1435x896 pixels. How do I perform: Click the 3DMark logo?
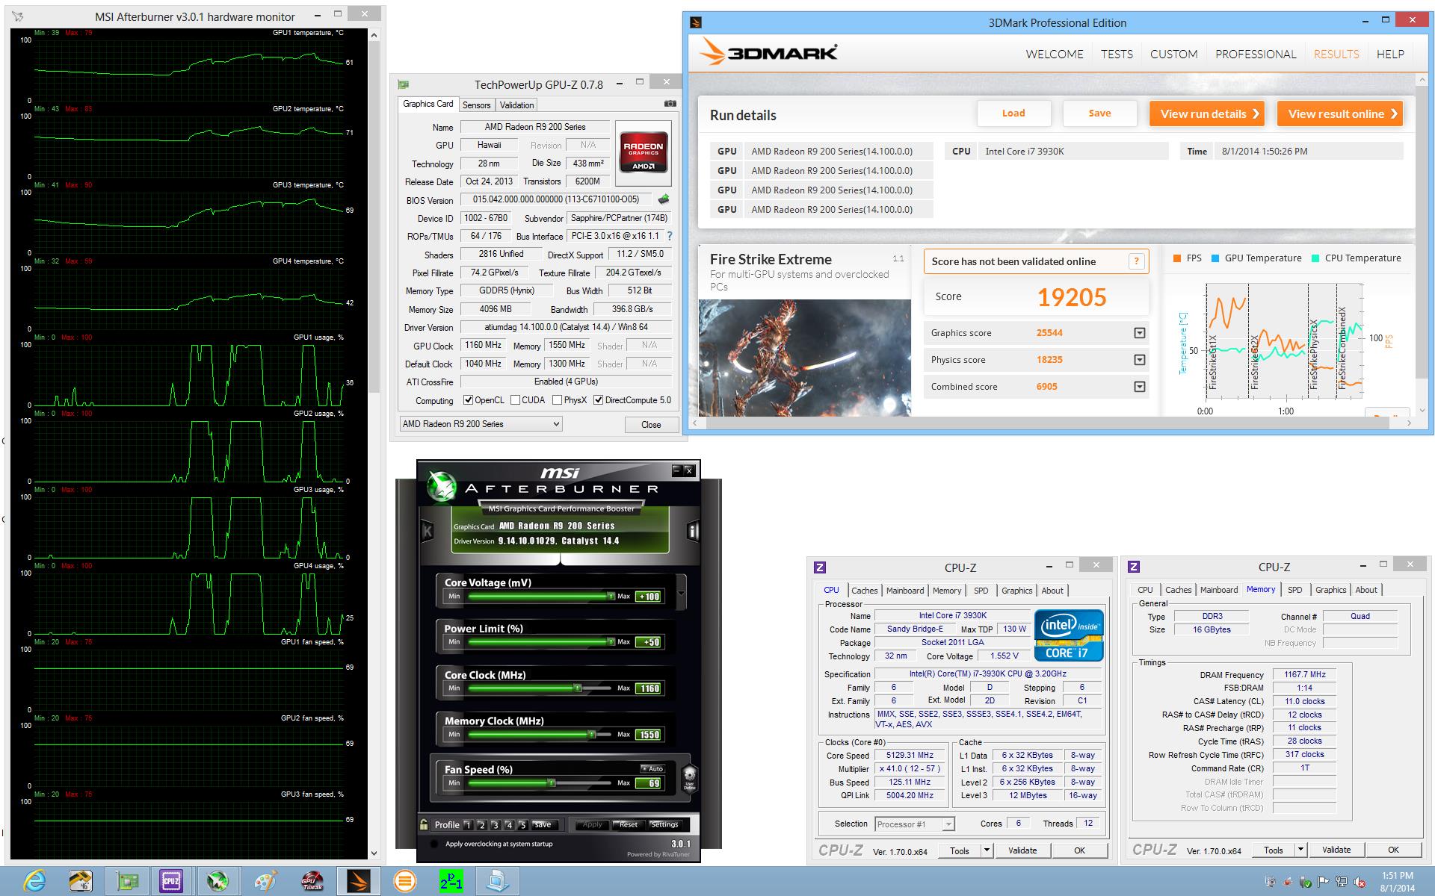[768, 52]
